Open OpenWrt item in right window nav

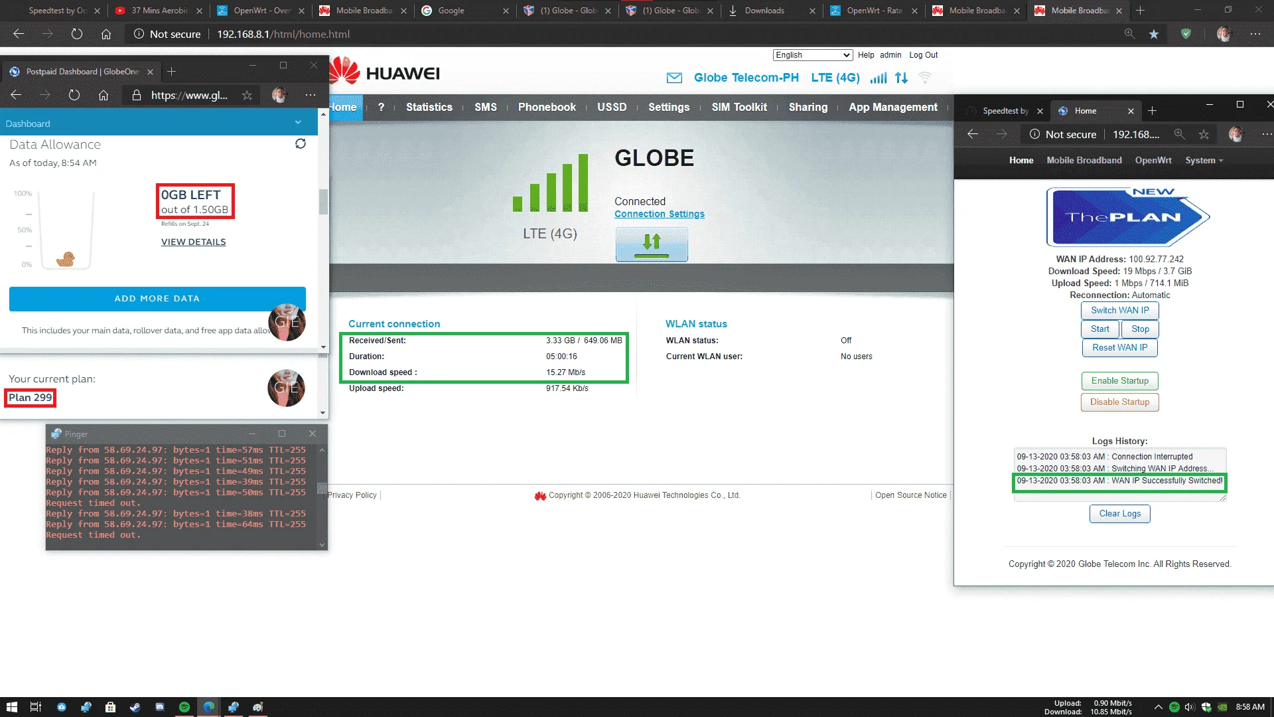coord(1153,160)
